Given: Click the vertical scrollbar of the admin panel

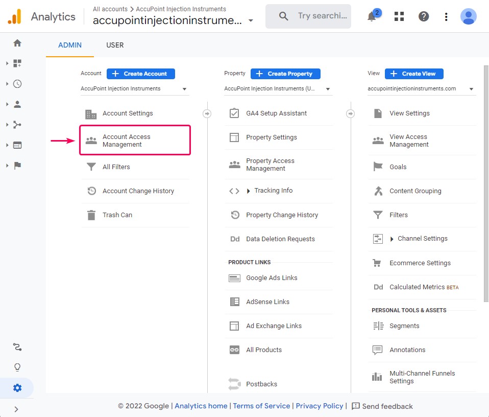Looking at the screenshot, I should (486, 183).
